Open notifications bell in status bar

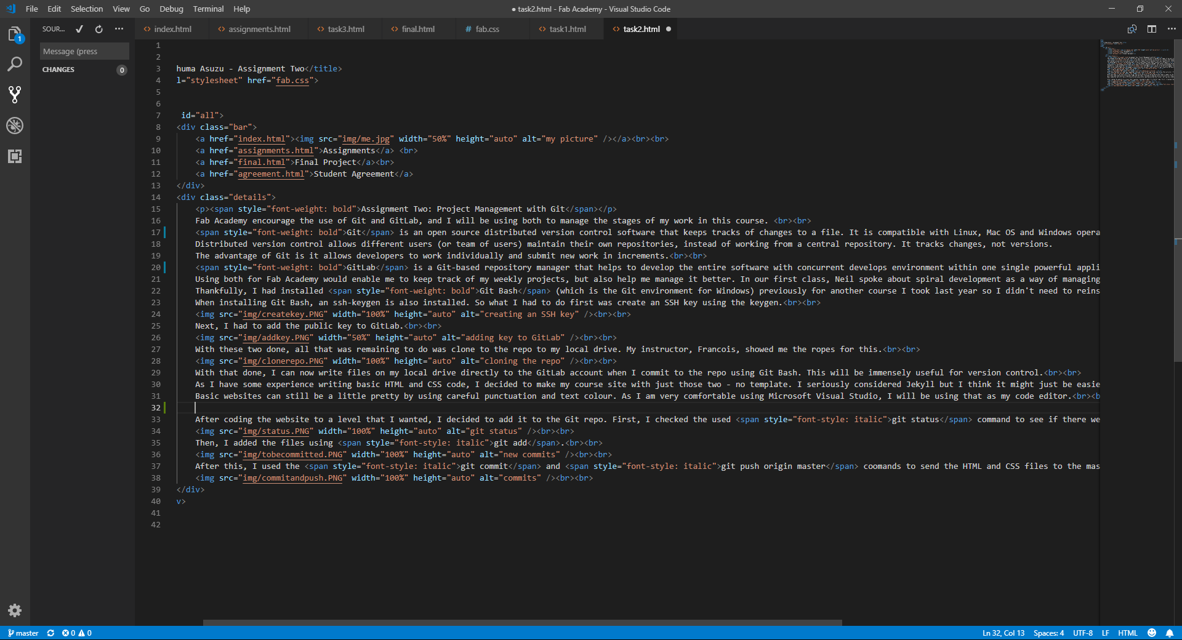[x=1170, y=633]
